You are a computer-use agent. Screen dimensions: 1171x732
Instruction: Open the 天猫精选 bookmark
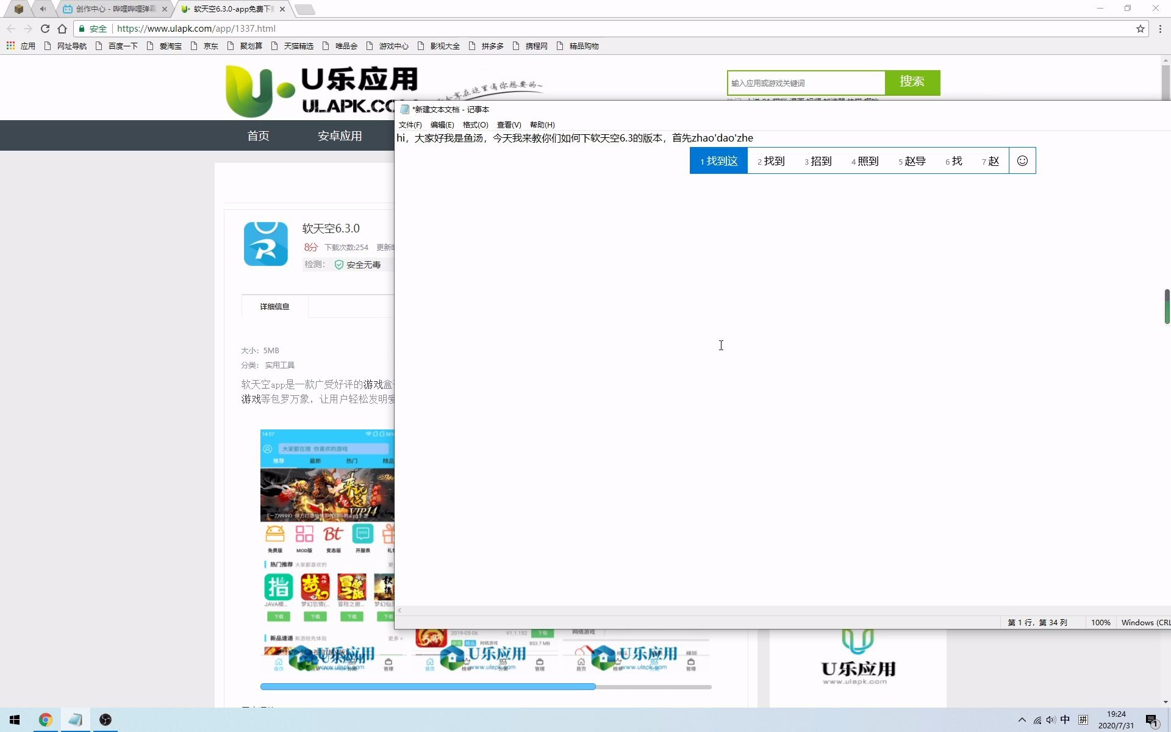[x=292, y=46]
